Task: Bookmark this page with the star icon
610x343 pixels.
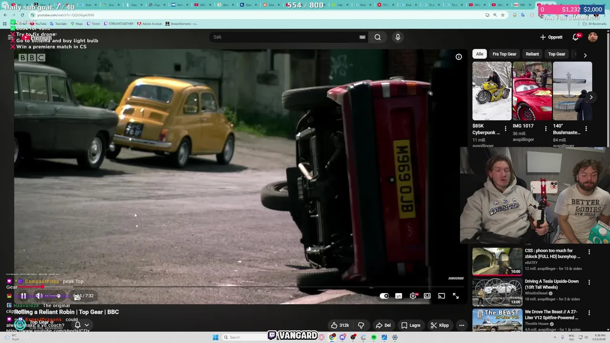Action: (x=502, y=15)
